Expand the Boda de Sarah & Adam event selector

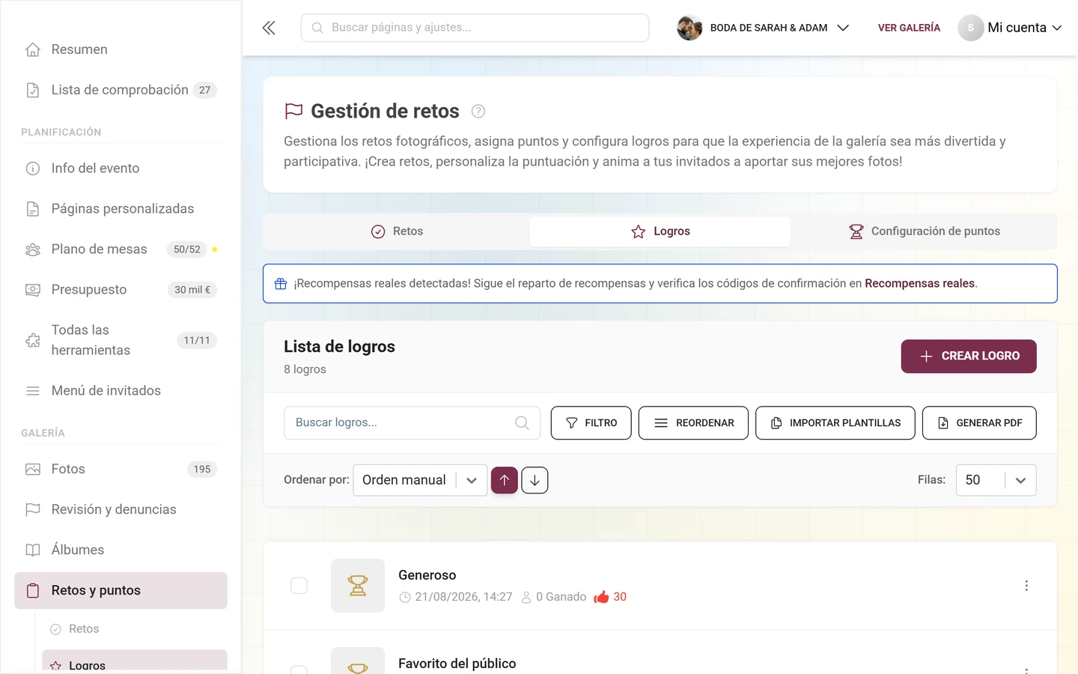[763, 28]
